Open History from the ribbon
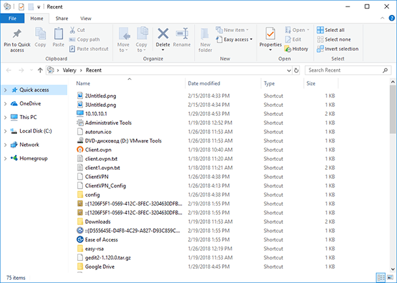Screen dimensions: 397x283 [x=297, y=49]
